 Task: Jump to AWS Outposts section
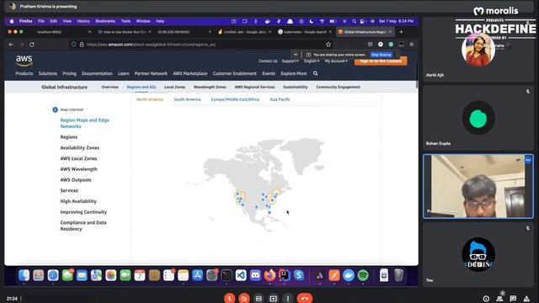click(x=76, y=179)
